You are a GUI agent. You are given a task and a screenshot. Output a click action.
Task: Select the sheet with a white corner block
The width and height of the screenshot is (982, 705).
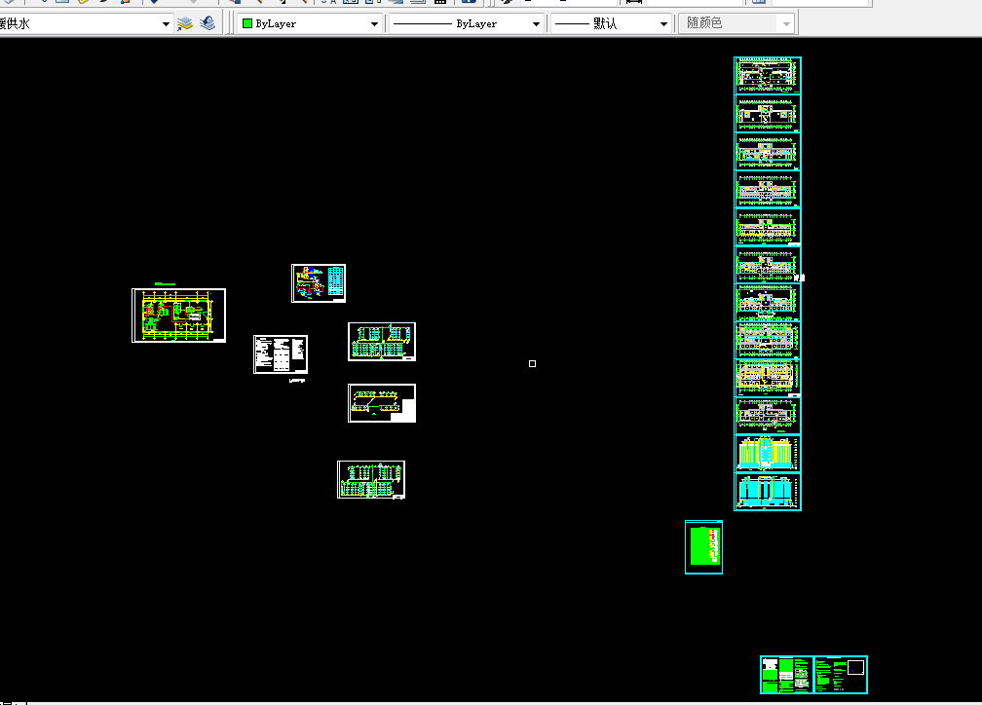point(382,403)
